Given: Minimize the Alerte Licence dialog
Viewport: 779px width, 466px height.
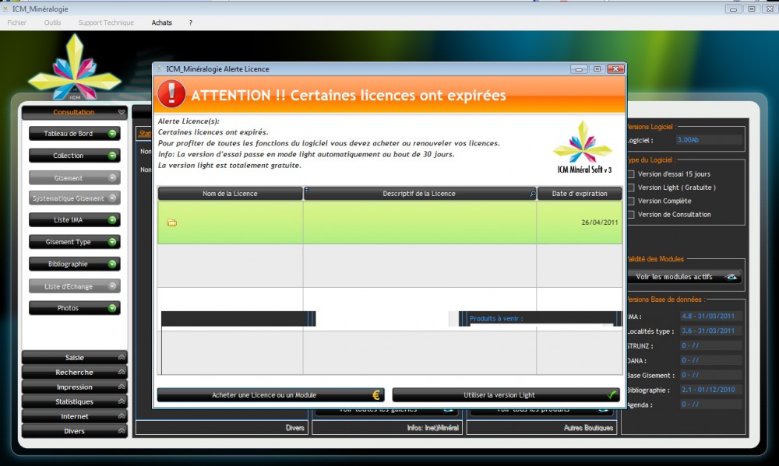Looking at the screenshot, I should [x=579, y=69].
